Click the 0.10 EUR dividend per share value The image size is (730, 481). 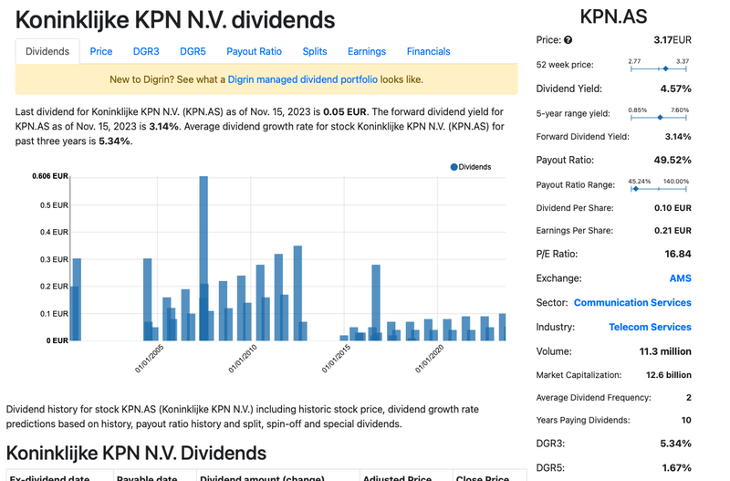pyautogui.click(x=673, y=208)
